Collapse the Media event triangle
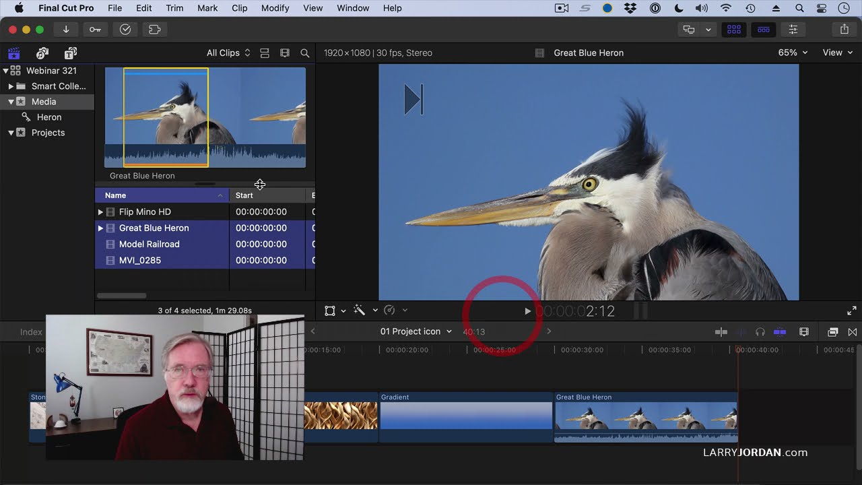 11,102
